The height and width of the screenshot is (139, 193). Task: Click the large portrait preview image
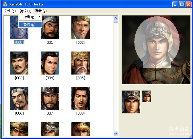tap(156, 50)
